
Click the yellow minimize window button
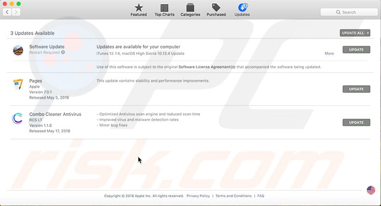point(12,4)
